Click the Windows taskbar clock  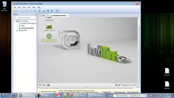[167, 96]
